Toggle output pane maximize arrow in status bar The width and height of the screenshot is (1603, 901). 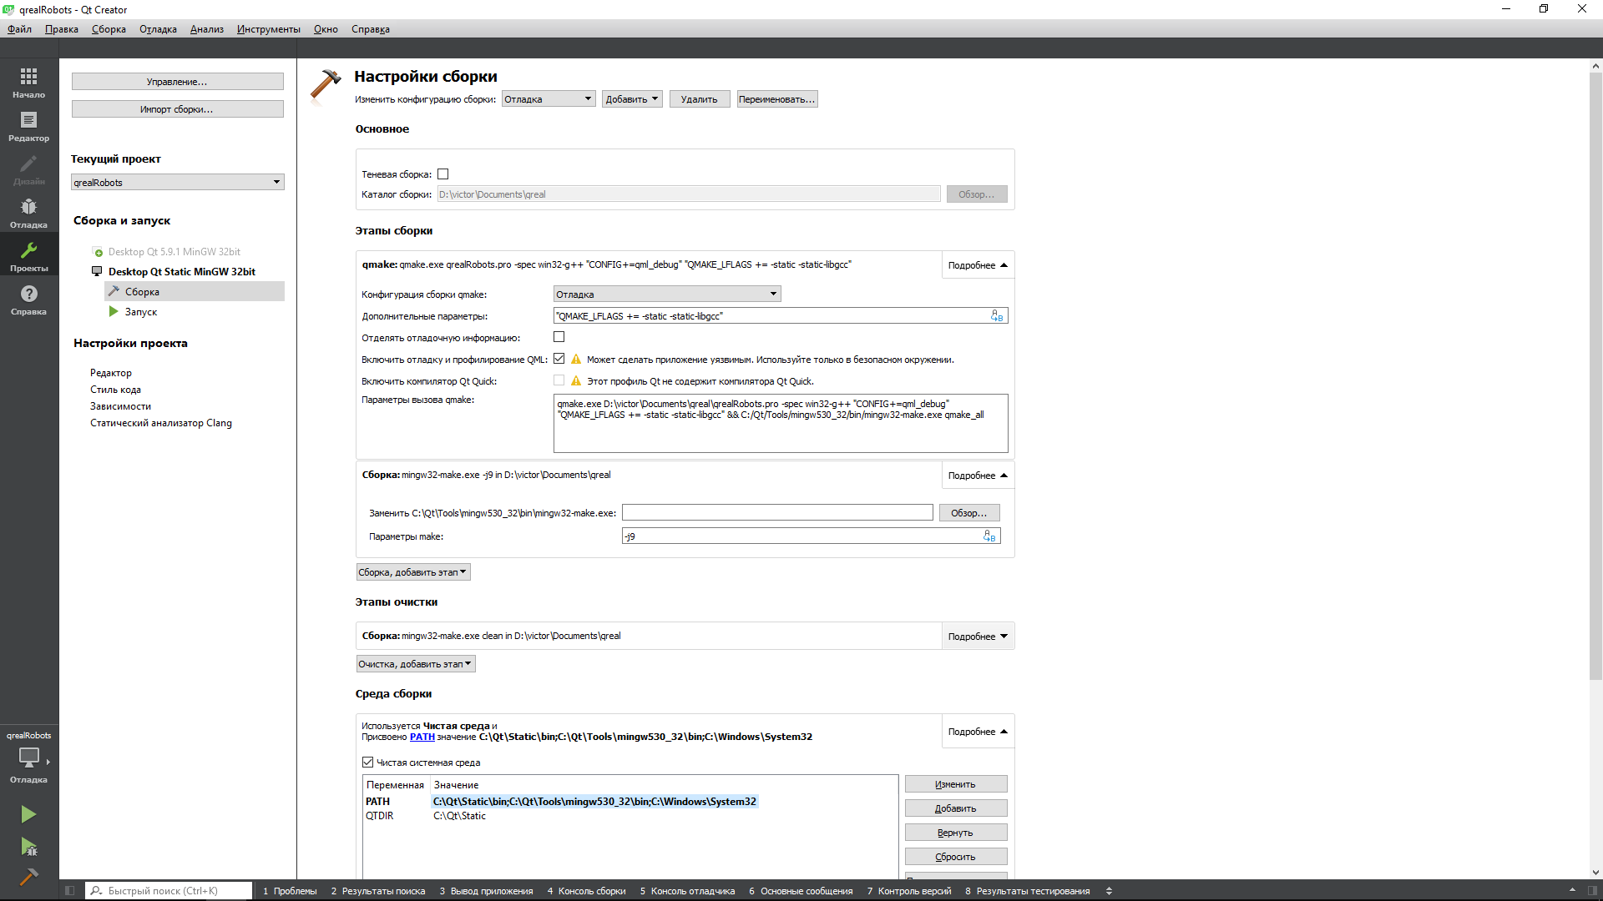point(1572,891)
